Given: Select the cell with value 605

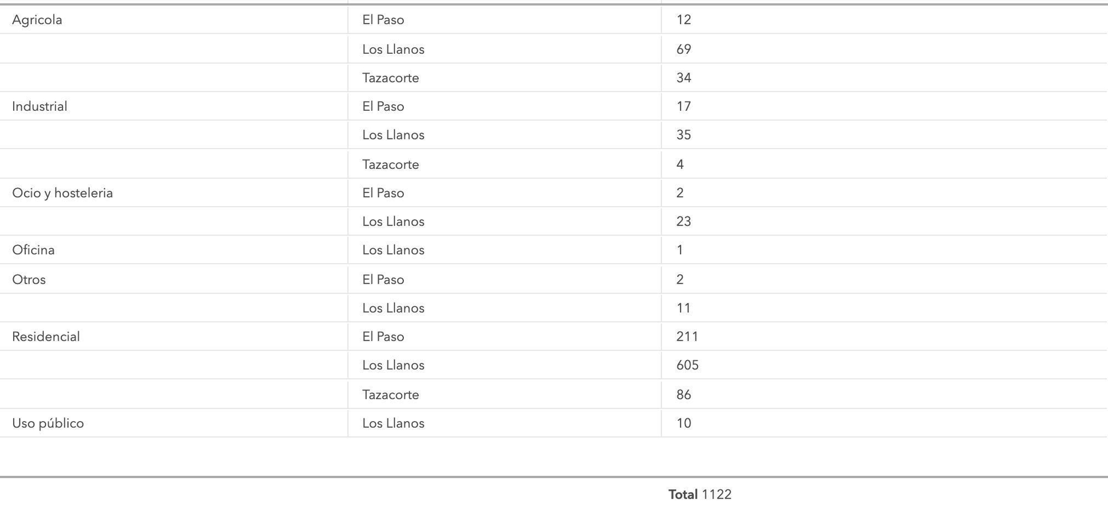Looking at the screenshot, I should click(687, 365).
